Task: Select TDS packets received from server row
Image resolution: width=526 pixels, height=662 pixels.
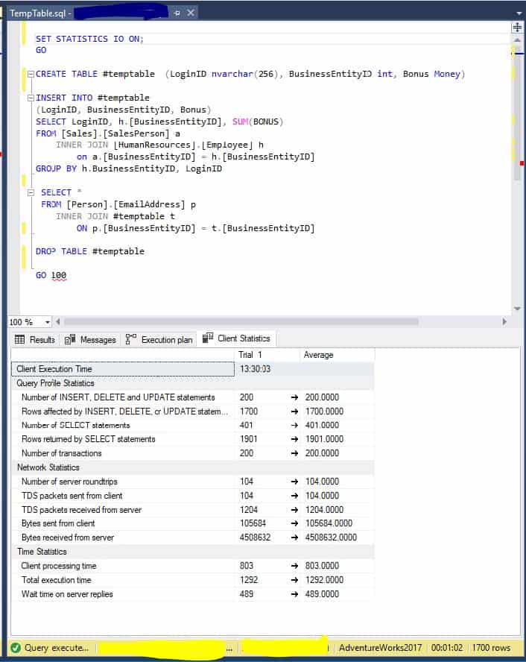Action: [192, 510]
